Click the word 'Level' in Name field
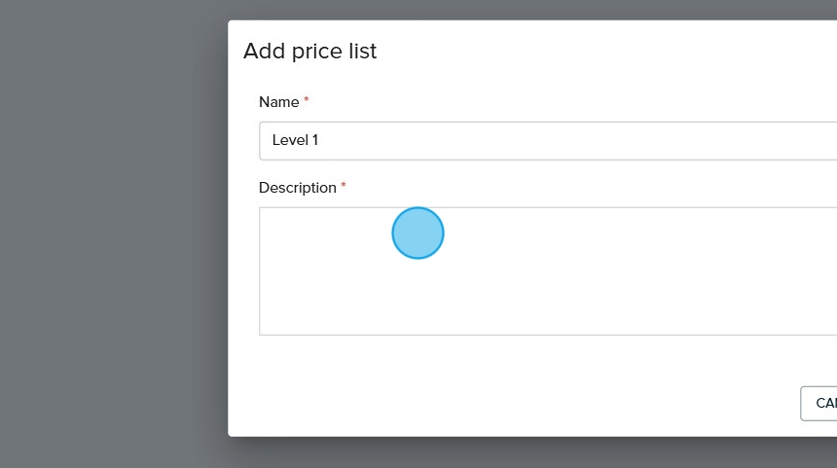The height and width of the screenshot is (468, 837). click(x=288, y=140)
